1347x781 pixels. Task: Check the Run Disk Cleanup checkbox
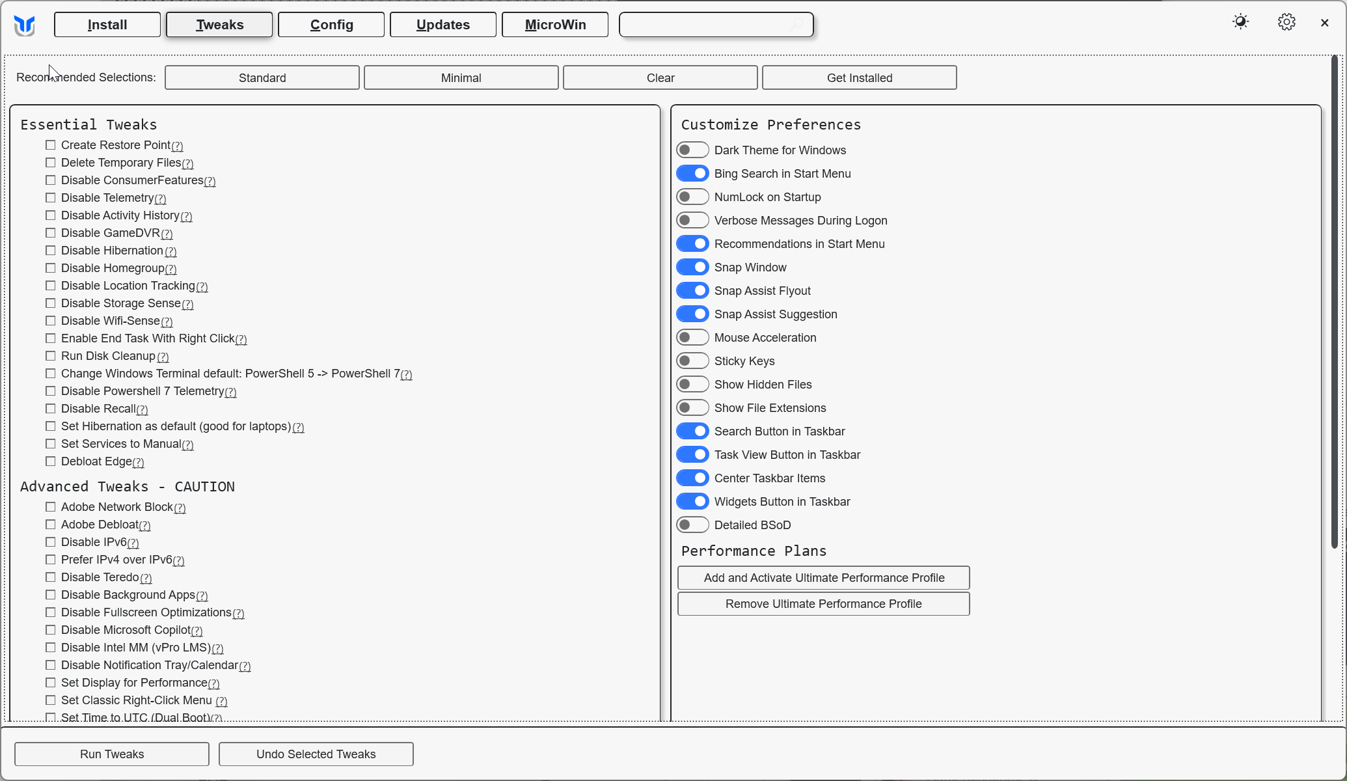51,356
